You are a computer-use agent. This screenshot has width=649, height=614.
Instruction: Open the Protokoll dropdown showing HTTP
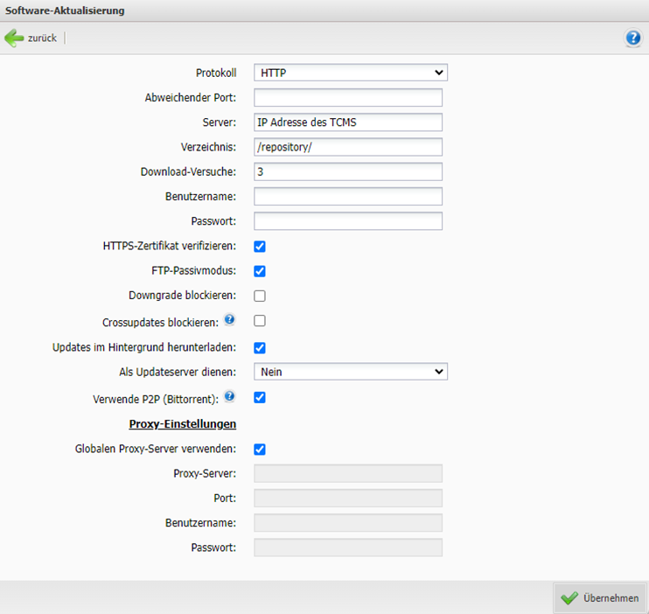350,73
